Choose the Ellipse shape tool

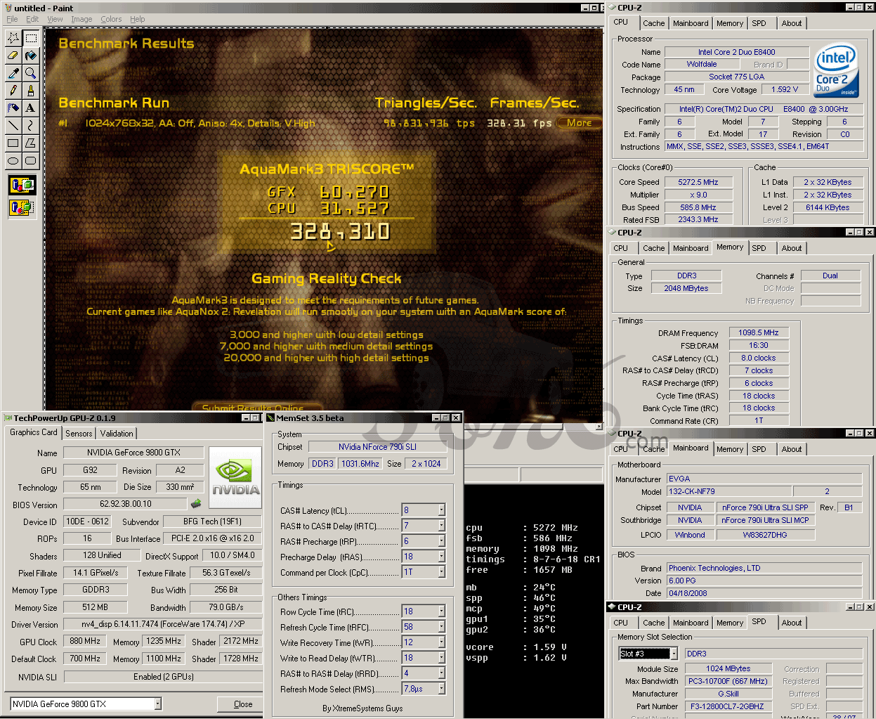pos(13,160)
